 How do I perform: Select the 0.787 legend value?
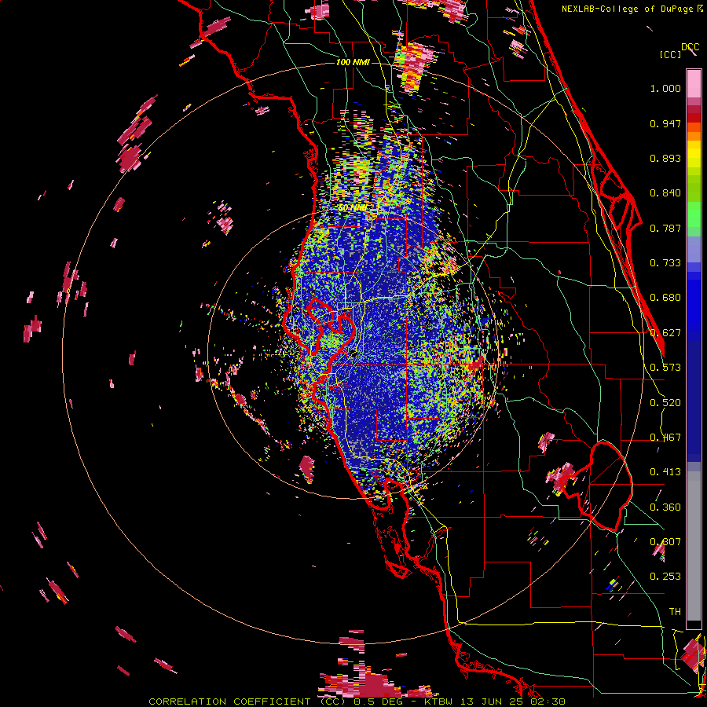point(665,228)
